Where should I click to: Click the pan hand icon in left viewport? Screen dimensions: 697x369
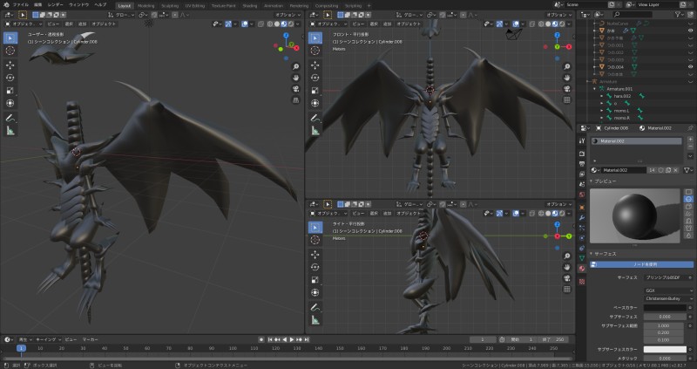coord(297,79)
